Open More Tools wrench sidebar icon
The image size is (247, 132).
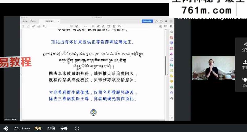171,98
